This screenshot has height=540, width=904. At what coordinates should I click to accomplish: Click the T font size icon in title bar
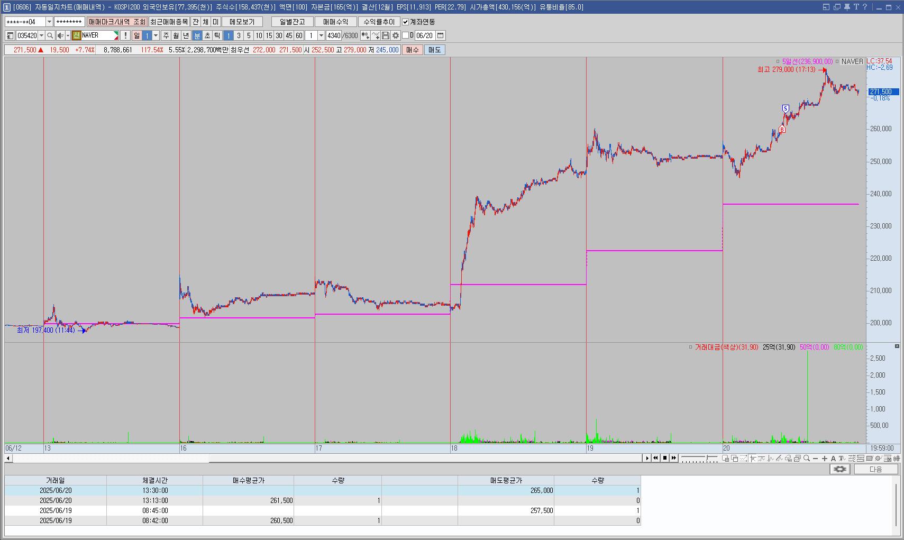pos(856,7)
